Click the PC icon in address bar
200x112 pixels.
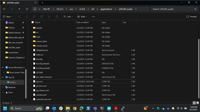[35, 9]
